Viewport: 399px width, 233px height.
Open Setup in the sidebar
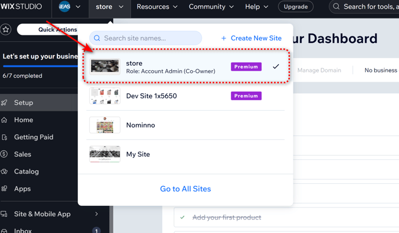point(39,103)
